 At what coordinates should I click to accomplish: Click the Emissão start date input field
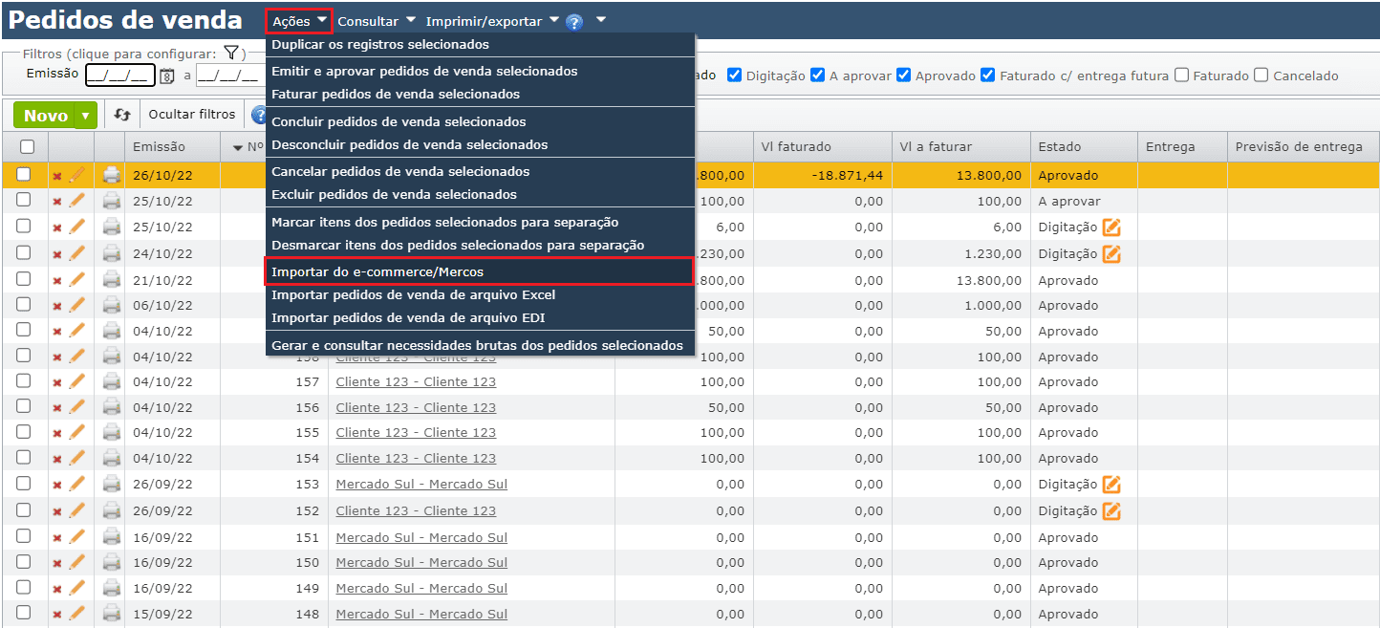click(x=118, y=76)
